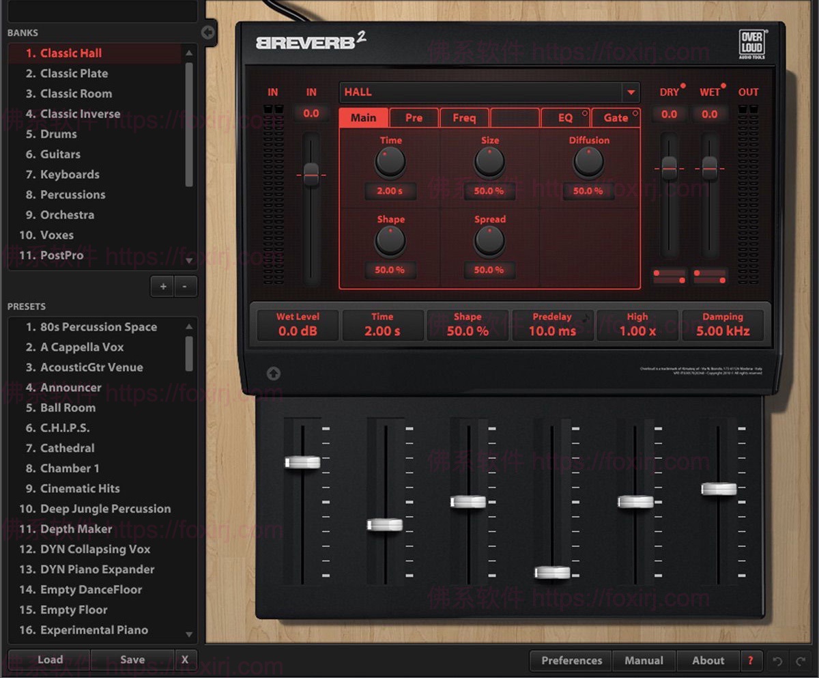The image size is (819, 678).
Task: Click the arrow icon to collapse the fader panel
Action: point(274,373)
